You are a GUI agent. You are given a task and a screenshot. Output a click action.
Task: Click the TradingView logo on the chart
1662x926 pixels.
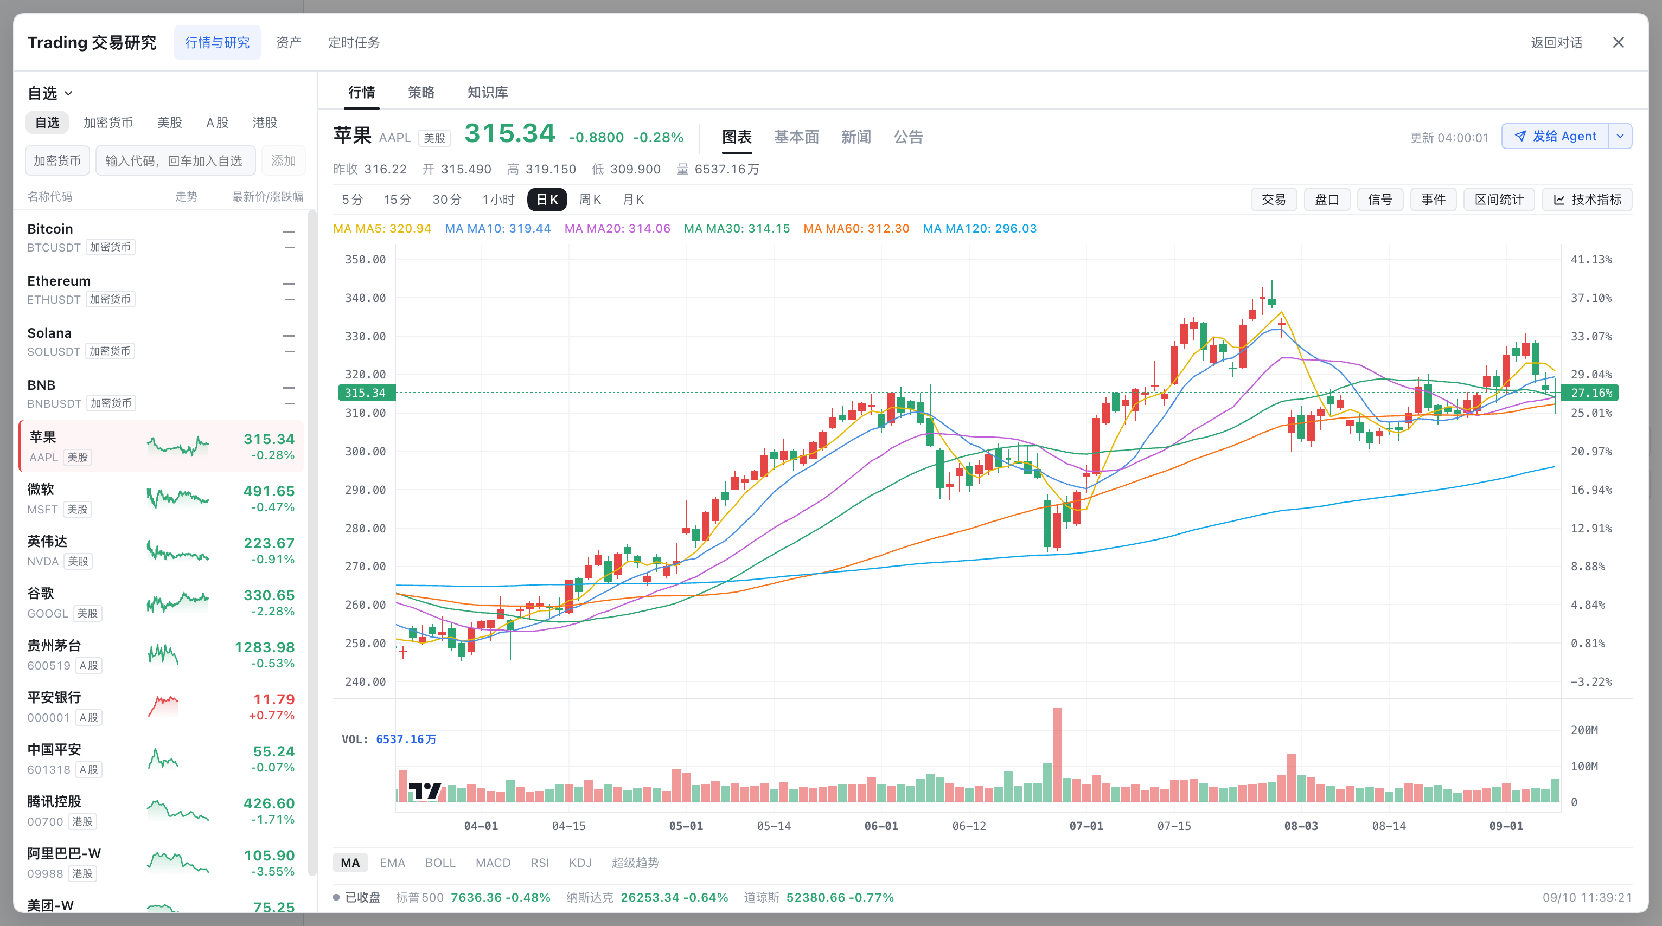(x=425, y=790)
